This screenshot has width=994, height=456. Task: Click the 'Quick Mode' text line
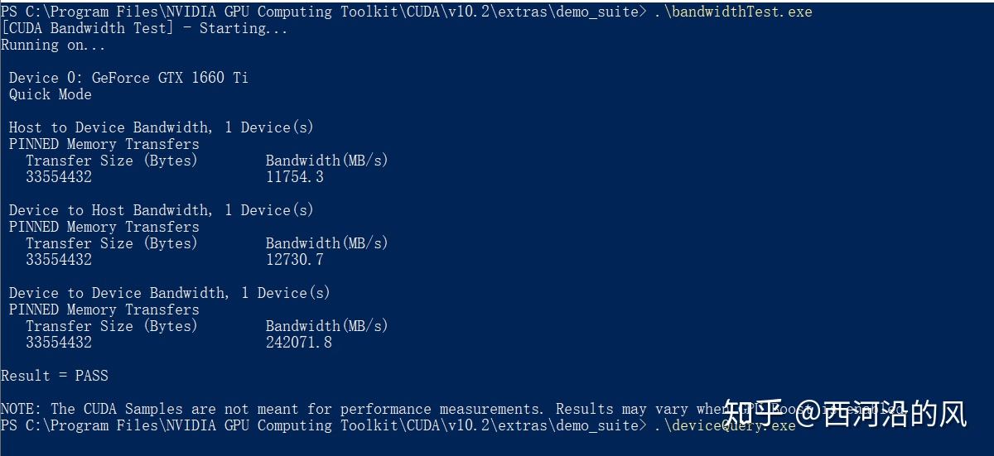click(x=51, y=94)
